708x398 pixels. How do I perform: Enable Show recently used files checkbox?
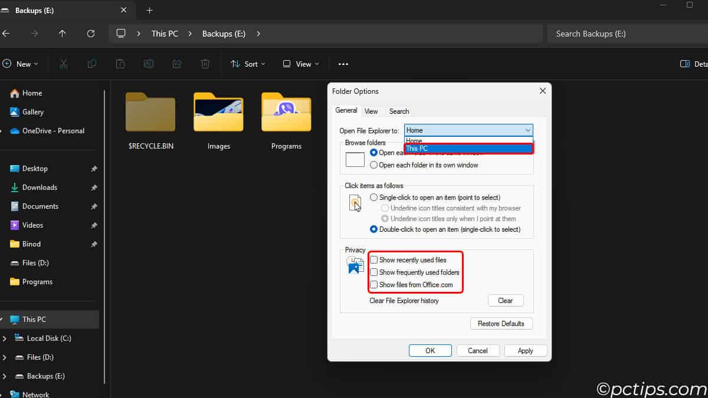tap(374, 260)
